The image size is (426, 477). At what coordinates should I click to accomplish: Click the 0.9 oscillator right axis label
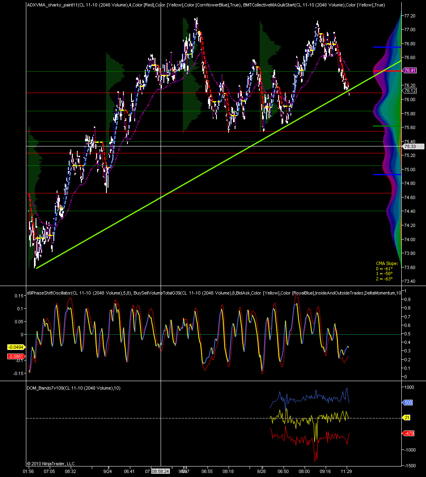[x=407, y=299]
